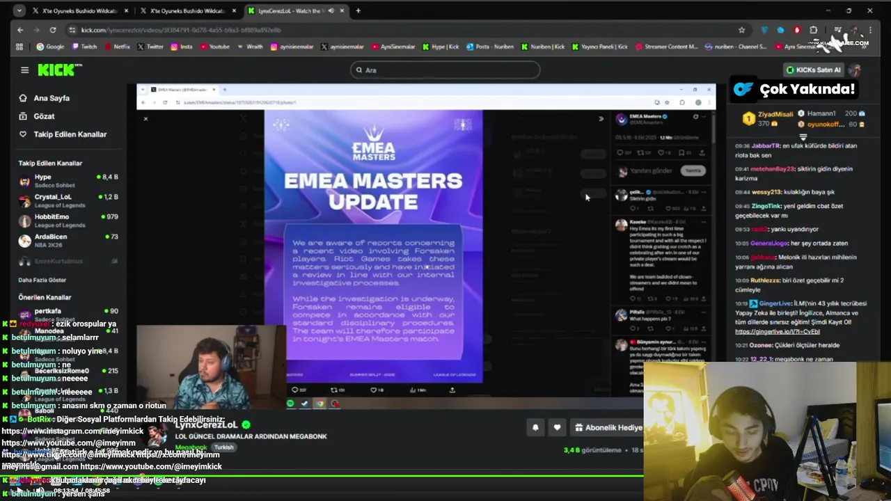The image size is (891, 501).
Task: Open offline EmreKurtulmus channel
Action: pos(68,261)
